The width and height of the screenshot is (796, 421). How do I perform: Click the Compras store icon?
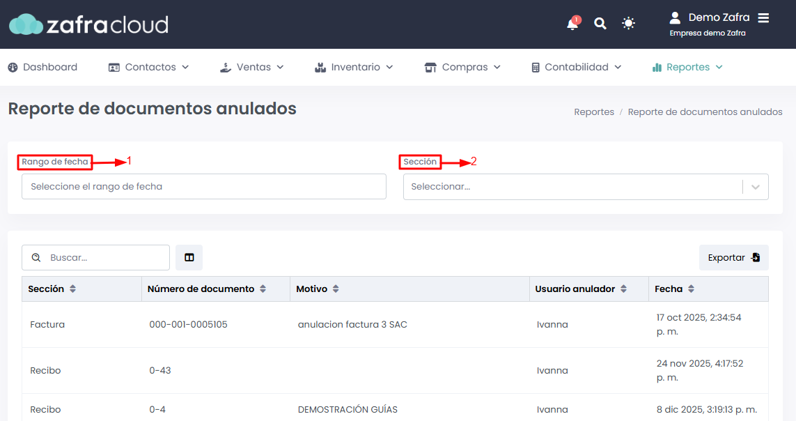point(430,68)
